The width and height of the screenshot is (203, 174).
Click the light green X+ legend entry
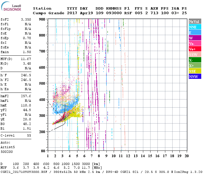click(194, 66)
